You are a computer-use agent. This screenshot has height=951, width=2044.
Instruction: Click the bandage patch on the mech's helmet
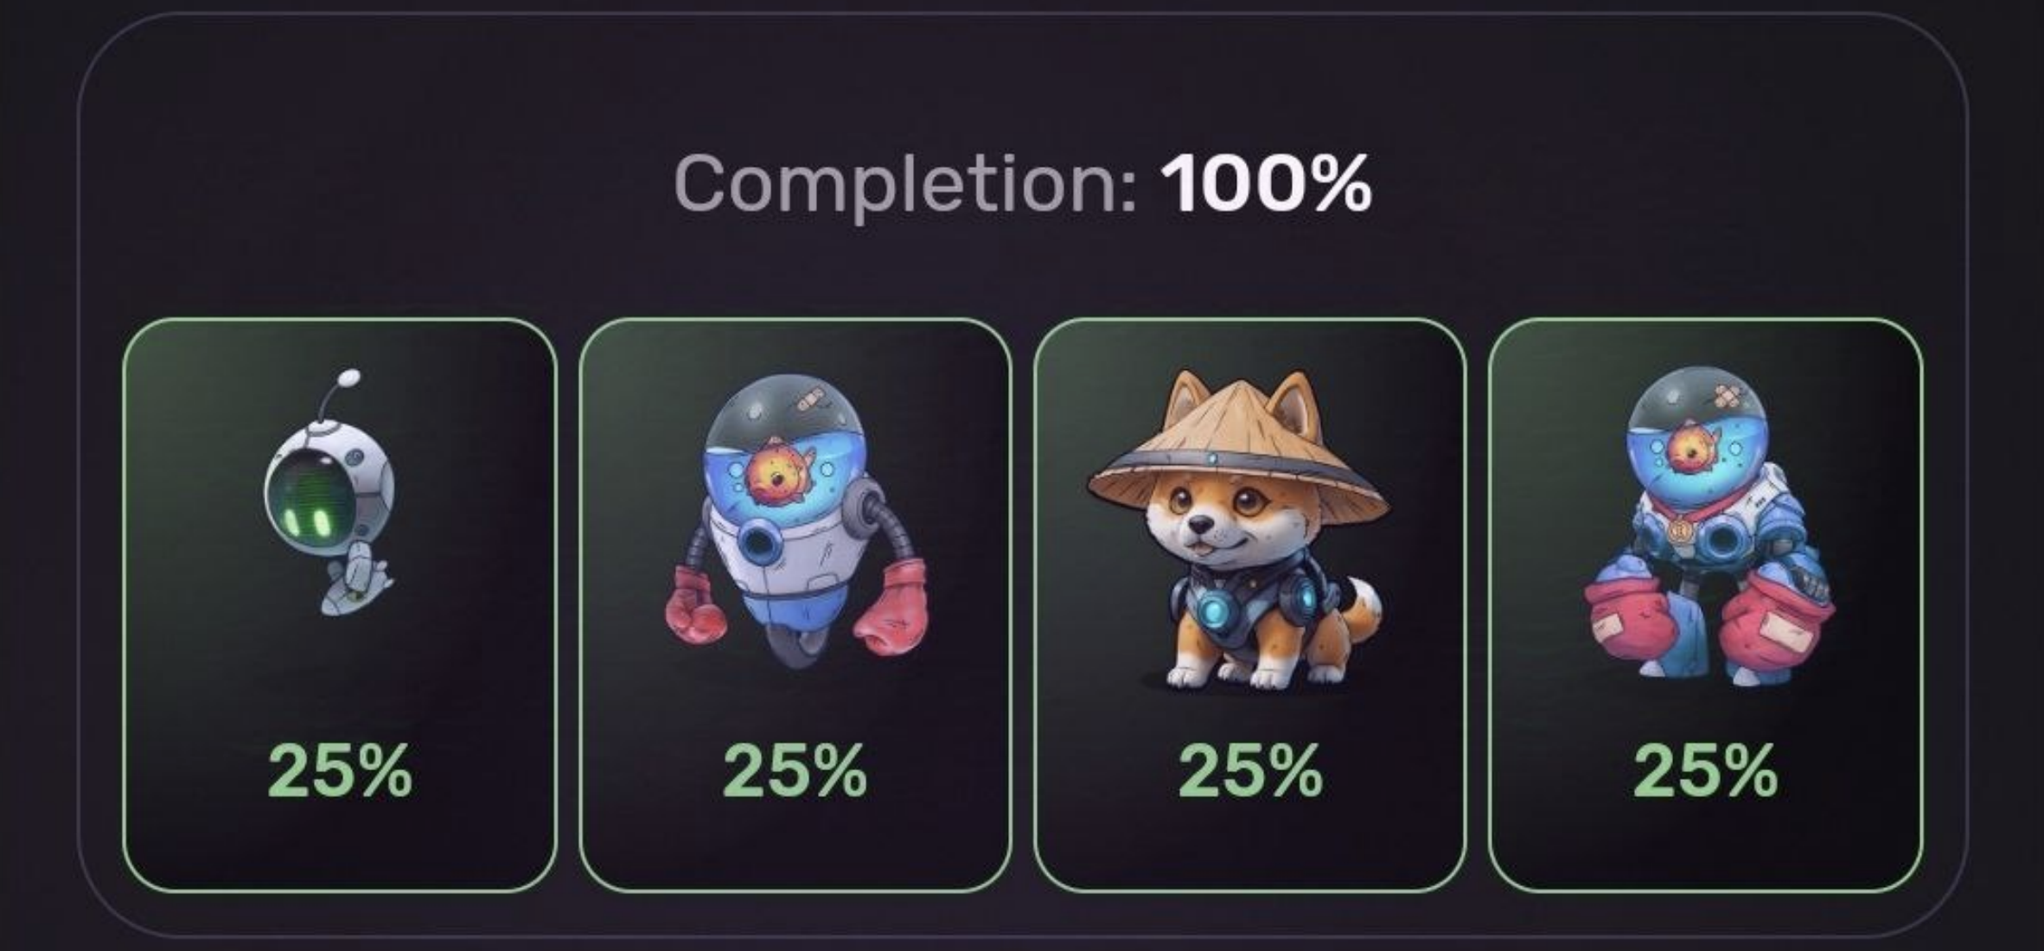pos(1724,397)
